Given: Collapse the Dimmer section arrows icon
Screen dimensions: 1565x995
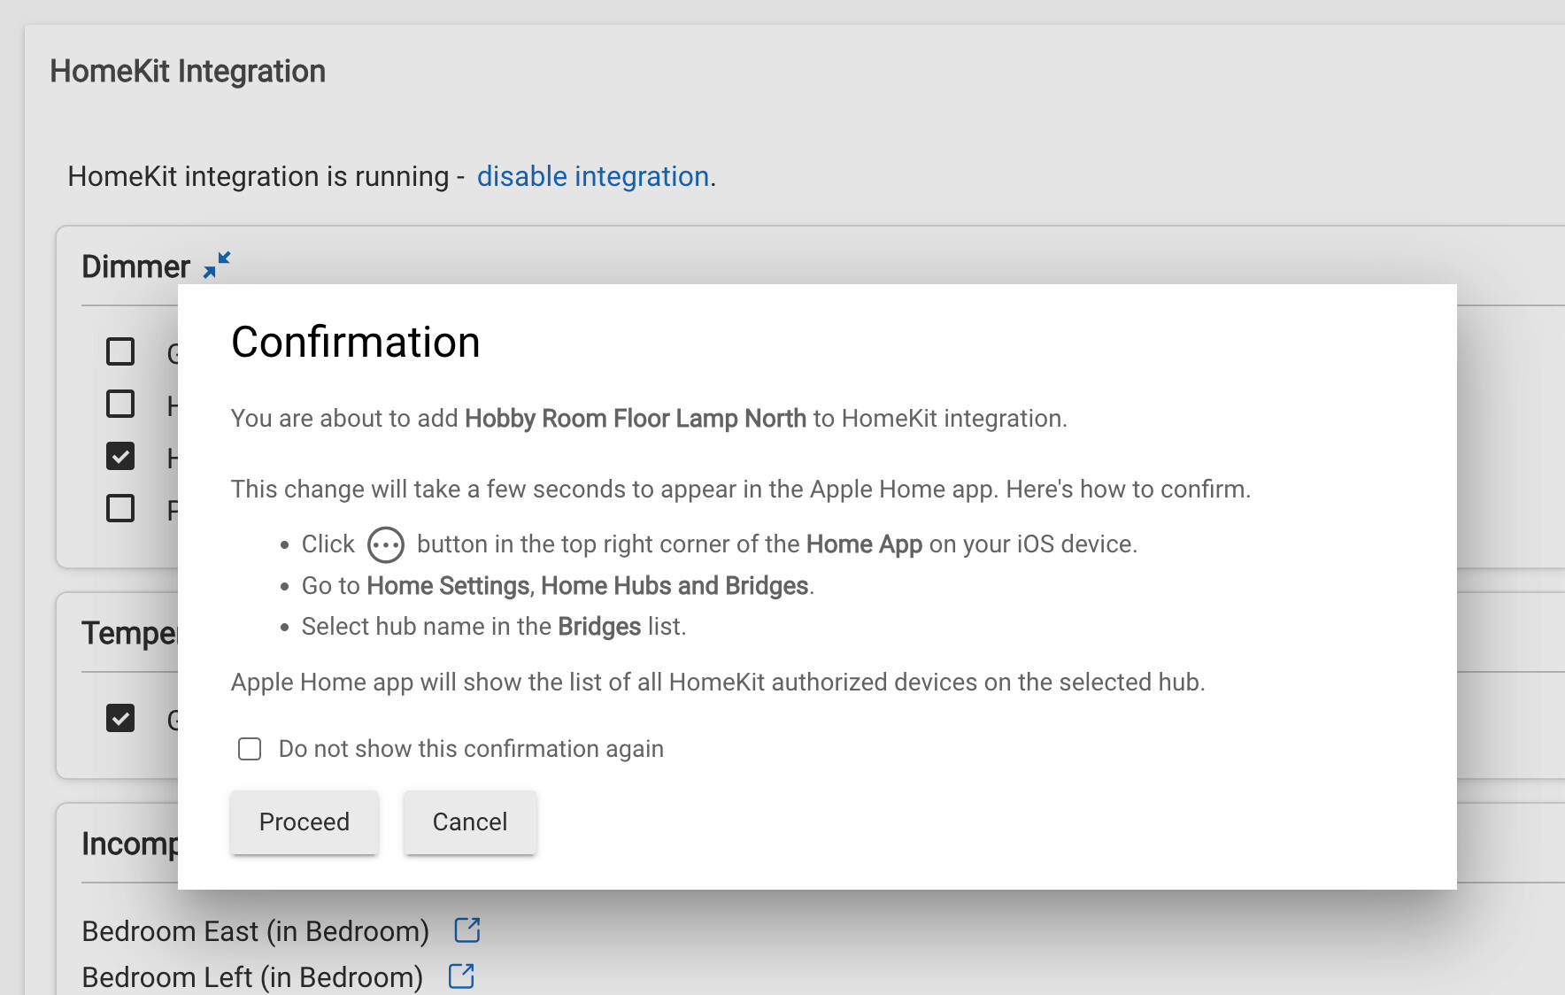Looking at the screenshot, I should point(217,265).
